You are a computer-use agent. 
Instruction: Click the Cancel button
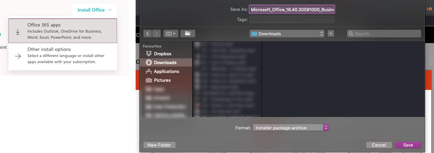click(x=379, y=145)
